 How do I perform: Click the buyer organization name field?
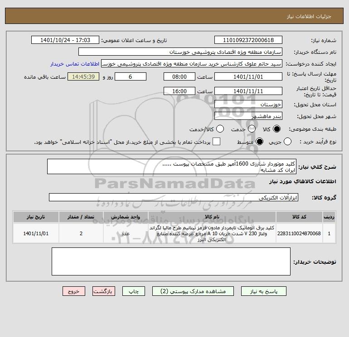180,52
